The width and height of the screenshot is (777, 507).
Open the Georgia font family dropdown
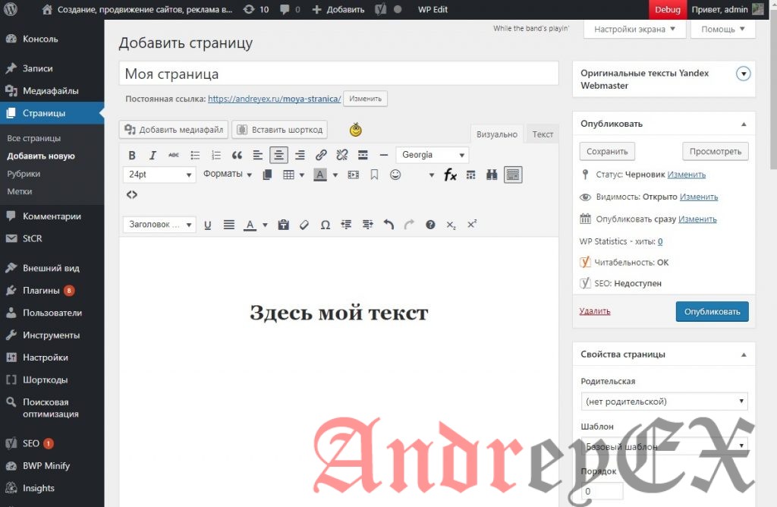(432, 155)
